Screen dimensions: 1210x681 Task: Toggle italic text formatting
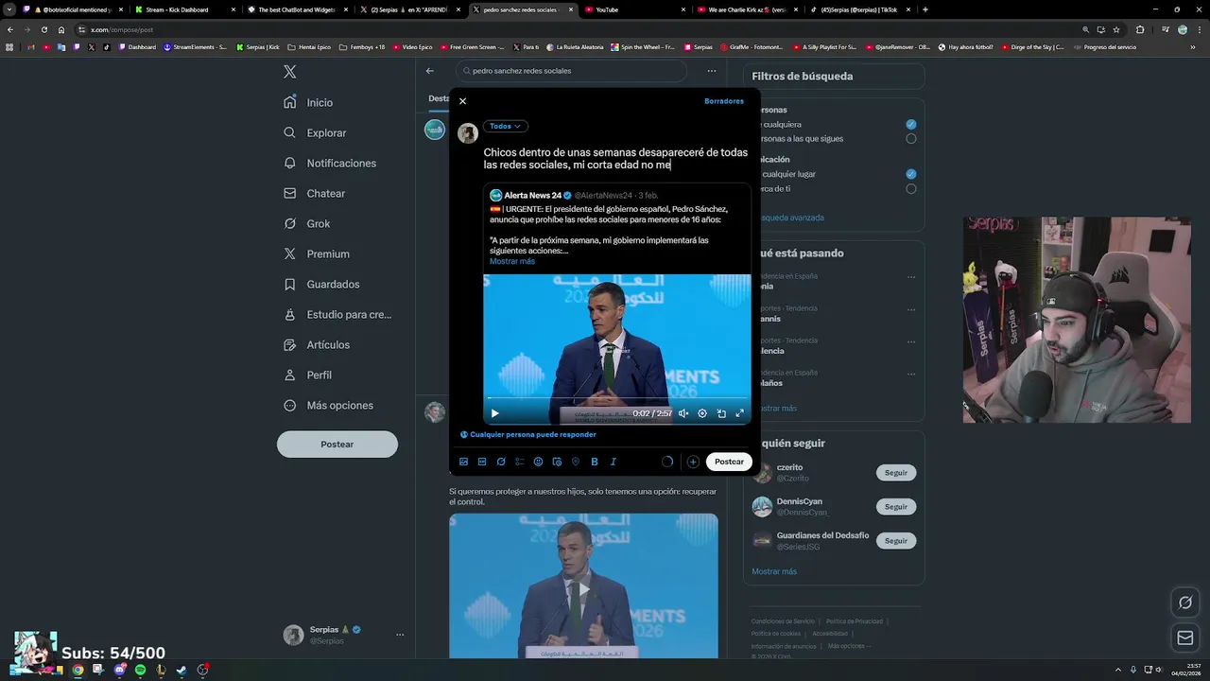(x=613, y=462)
